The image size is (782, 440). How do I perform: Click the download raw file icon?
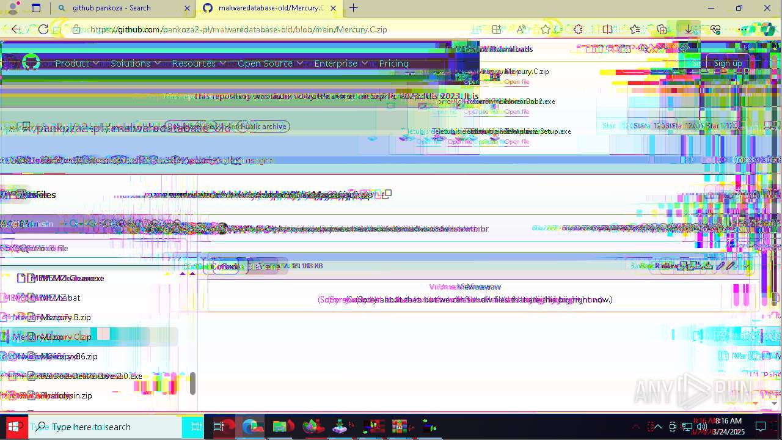click(x=707, y=266)
